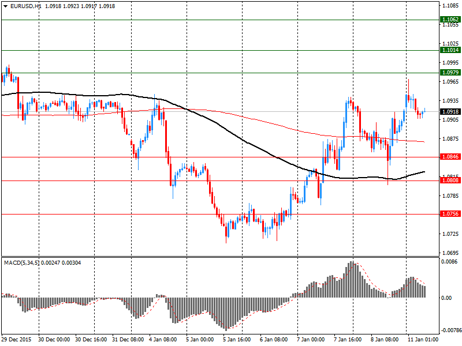Screen dimensions: 462x346
Task: Select the 1.0979 green price label
Action: (x=450, y=73)
